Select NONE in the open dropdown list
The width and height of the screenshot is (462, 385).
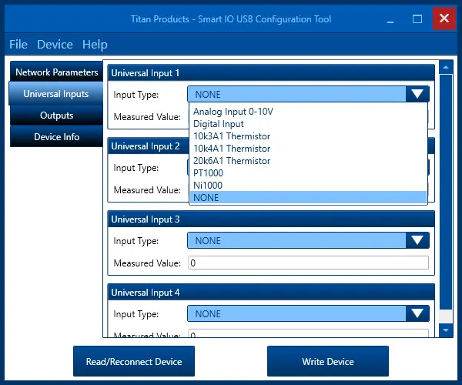click(206, 198)
